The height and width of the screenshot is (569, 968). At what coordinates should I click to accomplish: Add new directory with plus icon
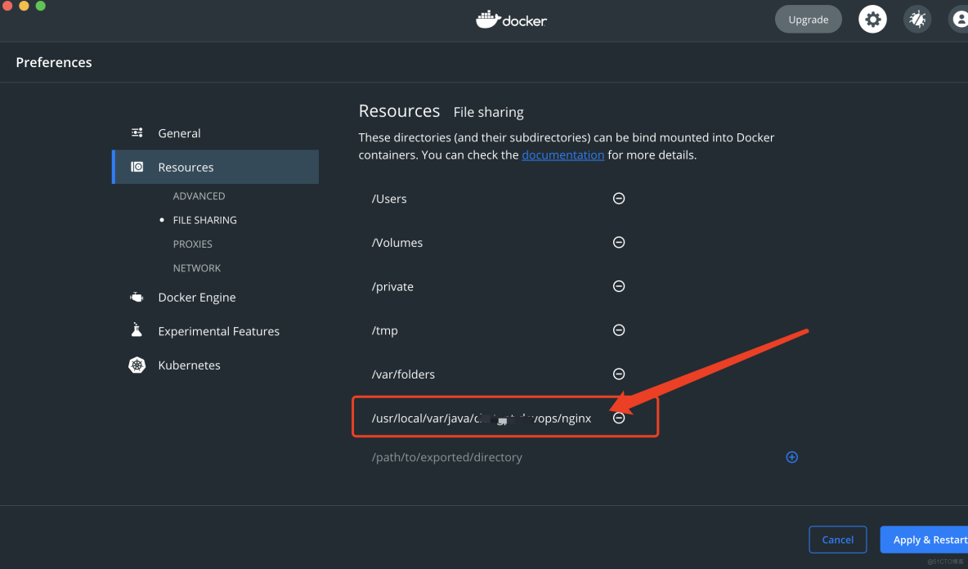(x=792, y=457)
